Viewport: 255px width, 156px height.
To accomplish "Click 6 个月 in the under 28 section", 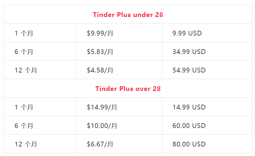I will coord(24,52).
